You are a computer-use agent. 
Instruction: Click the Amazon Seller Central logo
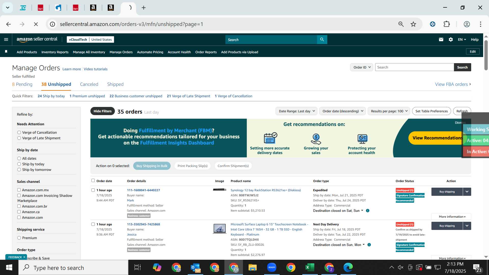[x=37, y=39]
